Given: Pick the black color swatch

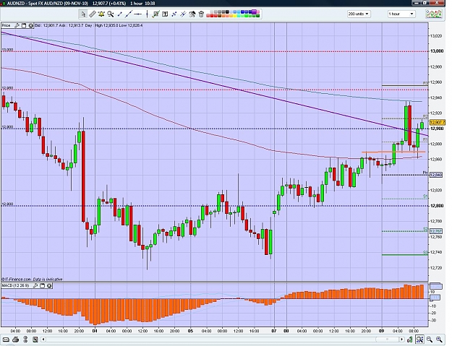Looking at the screenshot, I should tap(227, 12).
